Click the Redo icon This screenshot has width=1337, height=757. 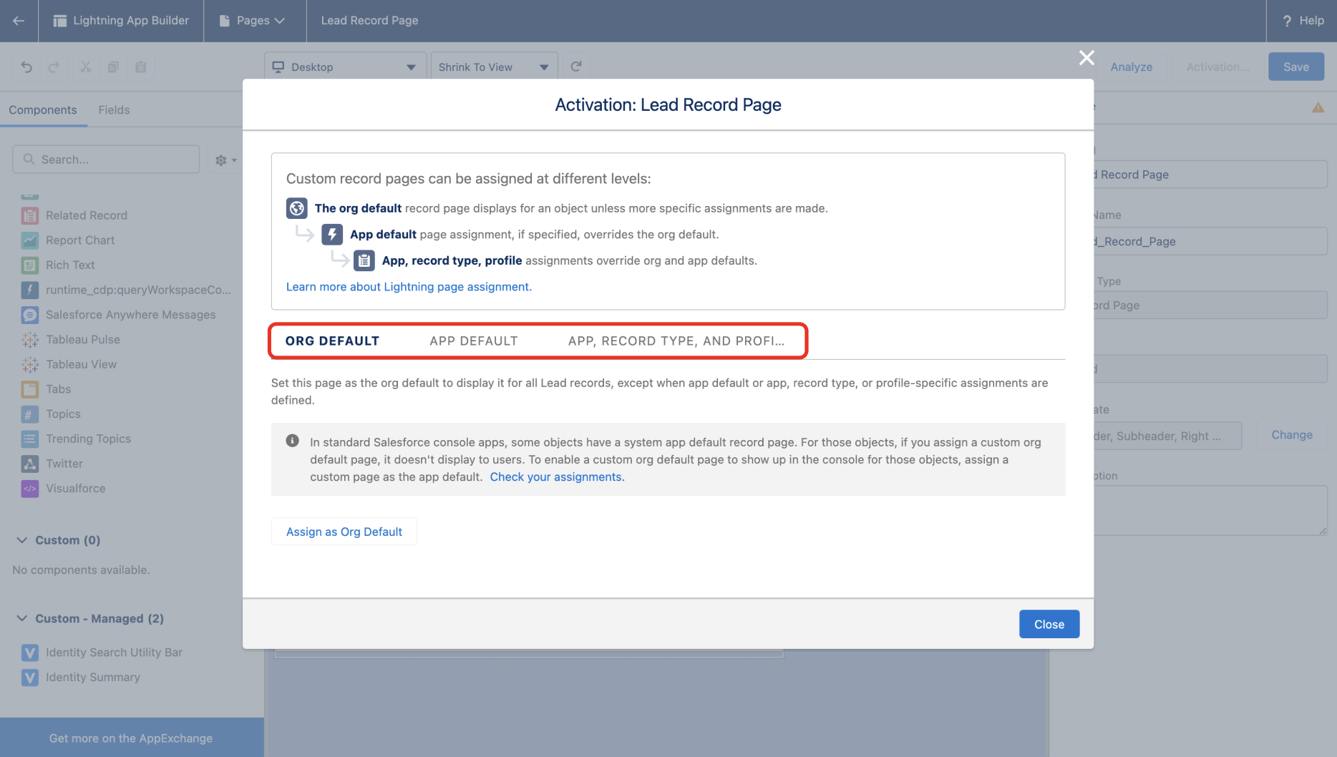[54, 67]
